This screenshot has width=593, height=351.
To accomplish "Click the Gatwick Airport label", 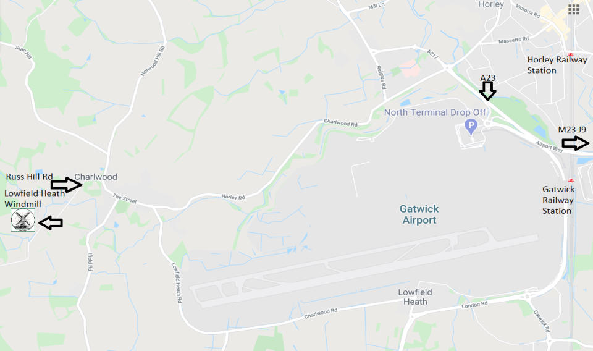I will pyautogui.click(x=419, y=214).
